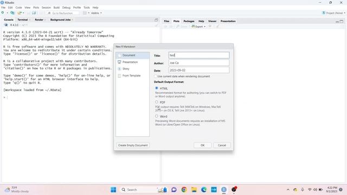Image resolution: width=347 pixels, height=195 pixels.
Task: Open the Code menu
Action: (x=18, y=8)
